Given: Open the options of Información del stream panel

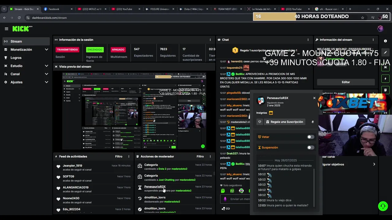Looking at the screenshot, I should [x=373, y=40].
